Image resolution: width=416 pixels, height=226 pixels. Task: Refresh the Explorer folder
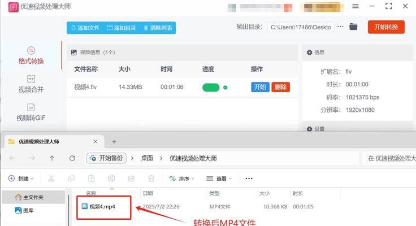(x=72, y=158)
